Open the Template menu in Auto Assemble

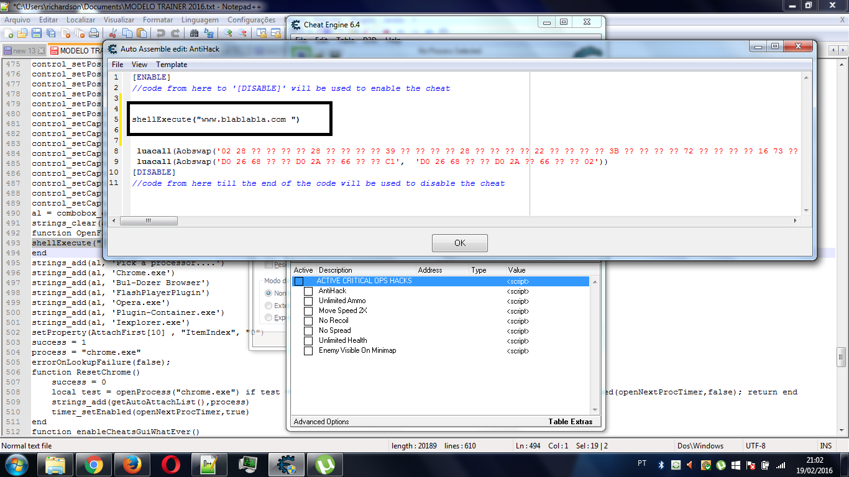pyautogui.click(x=171, y=65)
